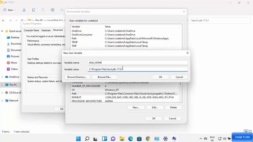Viewport: 253px width, 142px height.
Task: Open Downloads in navigation pane
Action: click(x=14, y=44)
